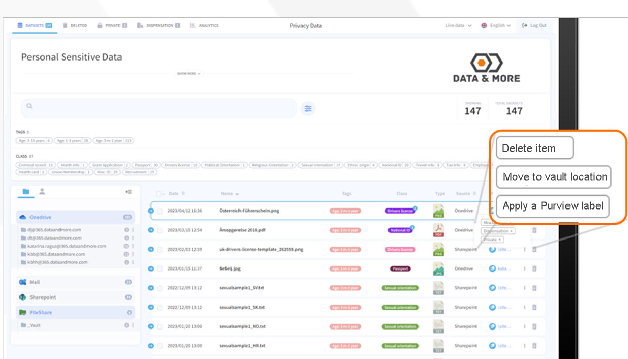This screenshot has height=359, width=628.
Task: Click the Log Out button
Action: (534, 25)
